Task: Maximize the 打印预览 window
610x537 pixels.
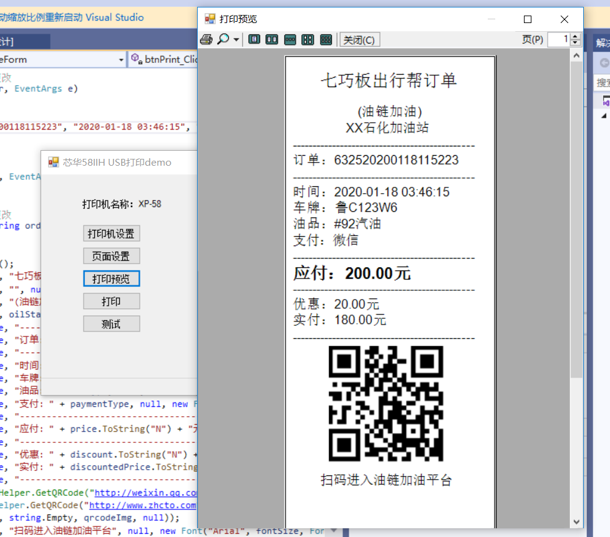Action: point(528,19)
